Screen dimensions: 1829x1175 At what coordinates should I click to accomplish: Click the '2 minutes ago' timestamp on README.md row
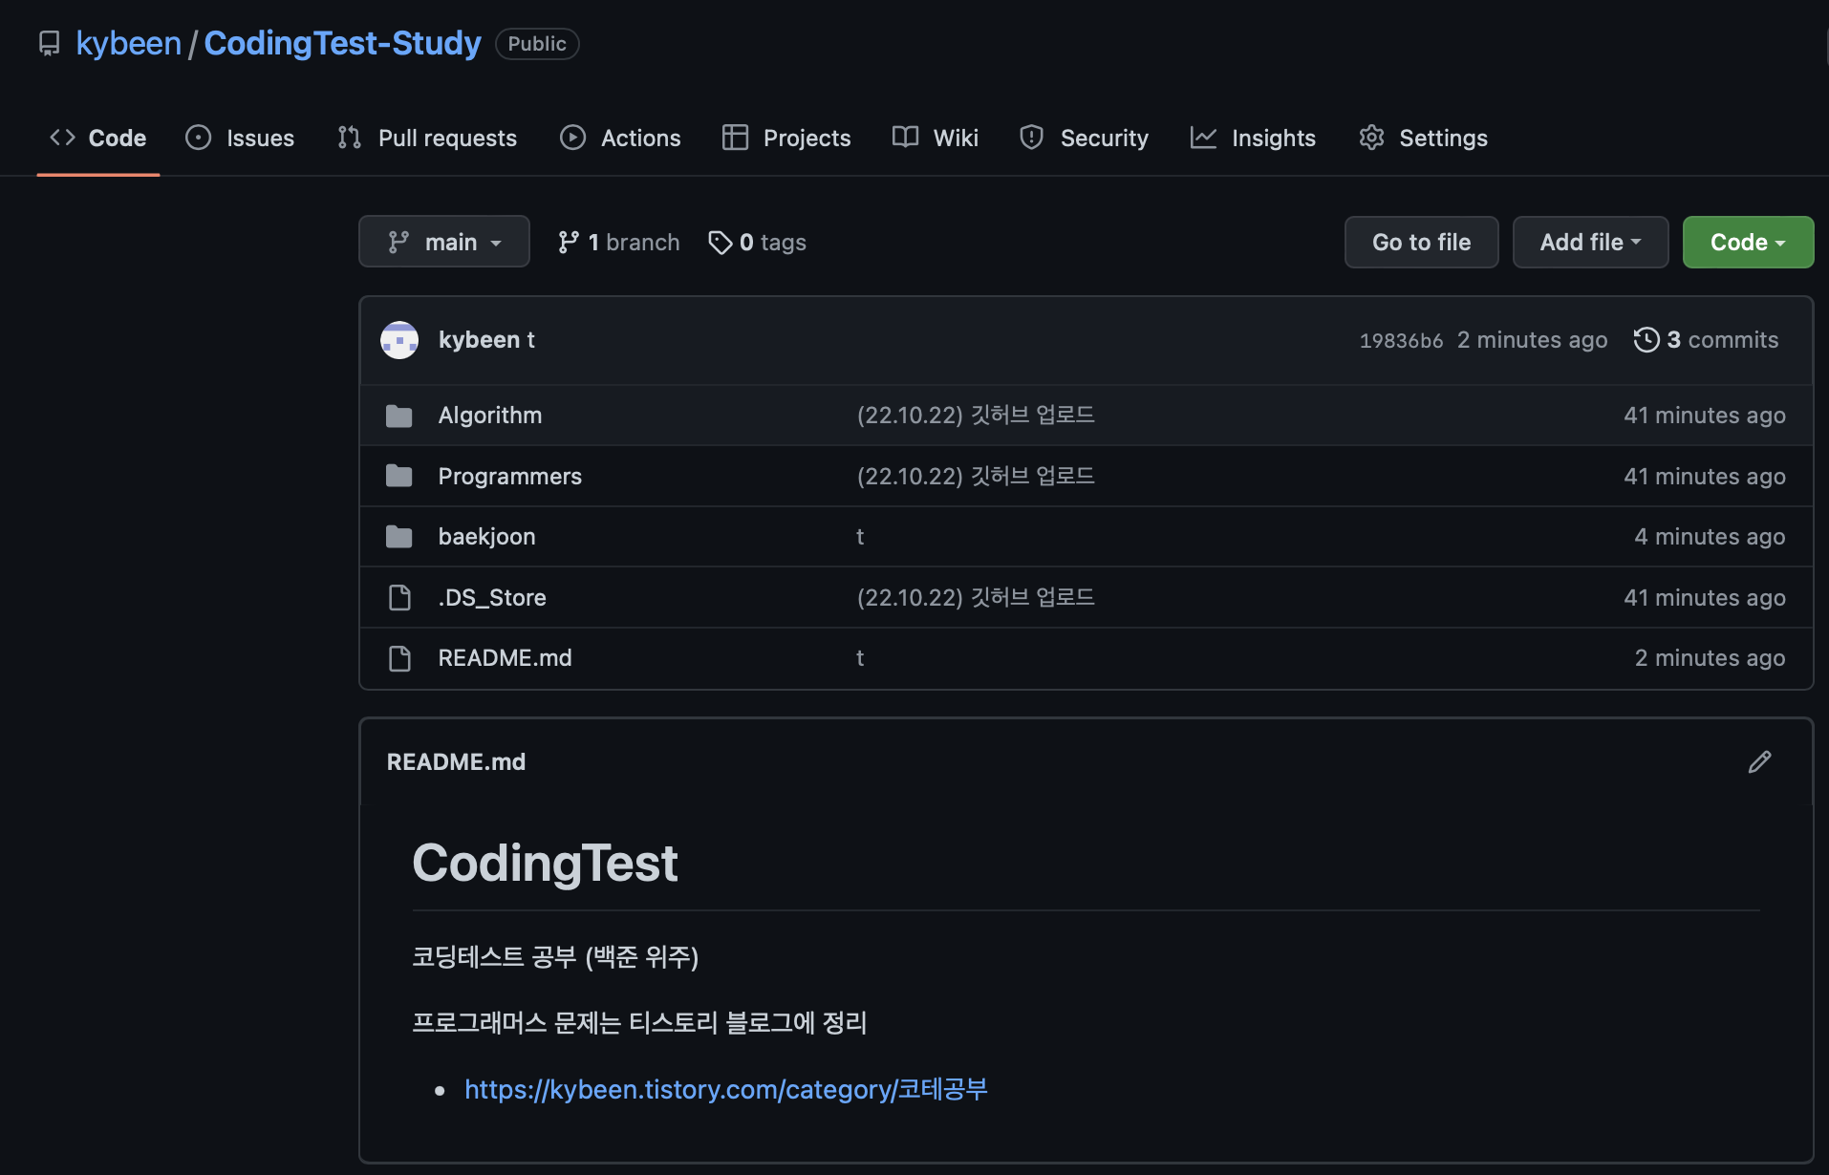pos(1710,658)
